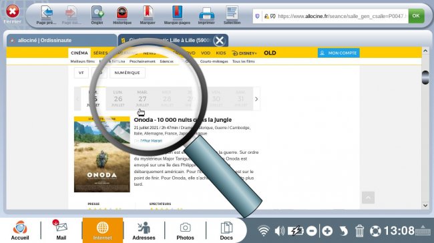
Task: Click the Page précédente back arrow icon
Action: (x=47, y=13)
